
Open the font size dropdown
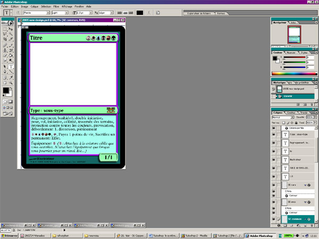coord(91,13)
